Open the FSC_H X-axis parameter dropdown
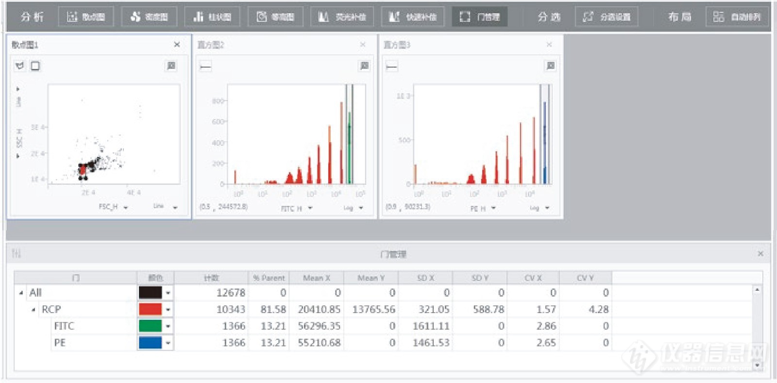Screen dimensions: 777x383 click(x=126, y=207)
